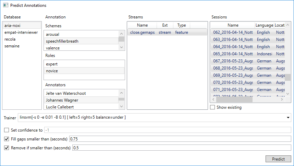
Task: Click Sessions horizontal scroll right arrow
Action: pos(282,100)
